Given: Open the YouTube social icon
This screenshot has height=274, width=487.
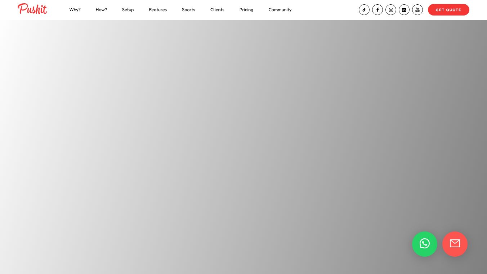Looking at the screenshot, I should [x=417, y=10].
